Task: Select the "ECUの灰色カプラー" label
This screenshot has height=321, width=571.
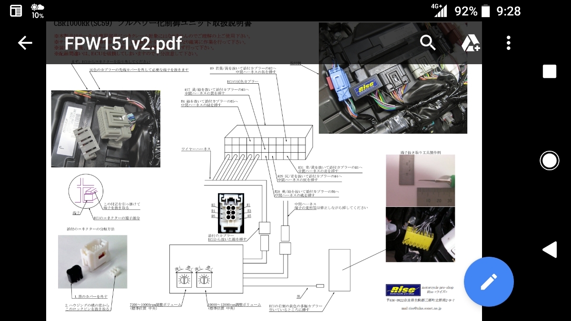Action: 242,82
